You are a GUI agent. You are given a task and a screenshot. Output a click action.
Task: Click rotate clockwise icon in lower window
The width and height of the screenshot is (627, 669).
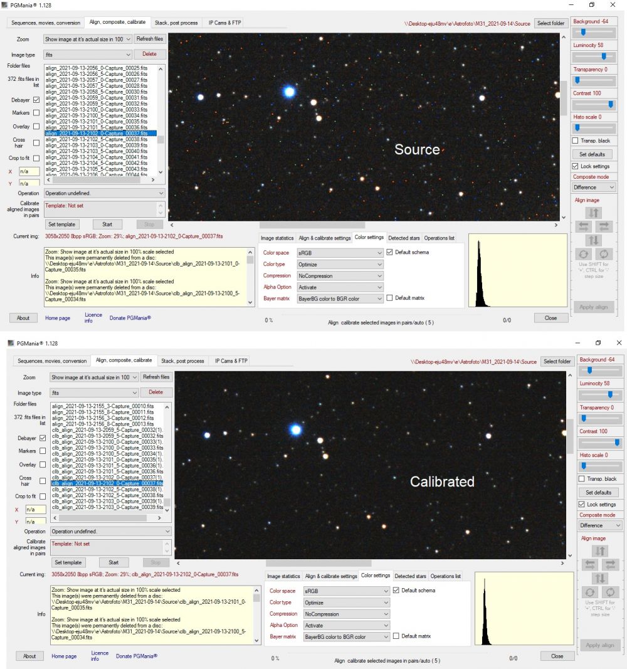[610, 592]
